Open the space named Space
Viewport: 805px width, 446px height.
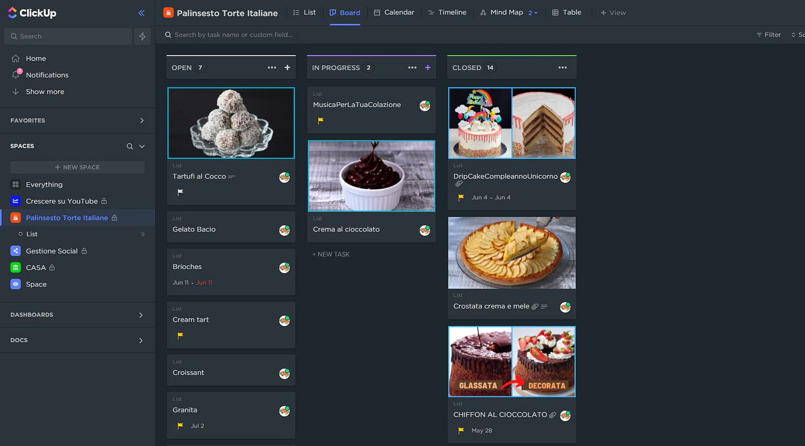36,284
